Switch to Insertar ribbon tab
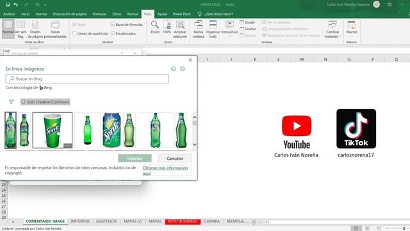Screen dimensions: 410x231 click(x=41, y=14)
